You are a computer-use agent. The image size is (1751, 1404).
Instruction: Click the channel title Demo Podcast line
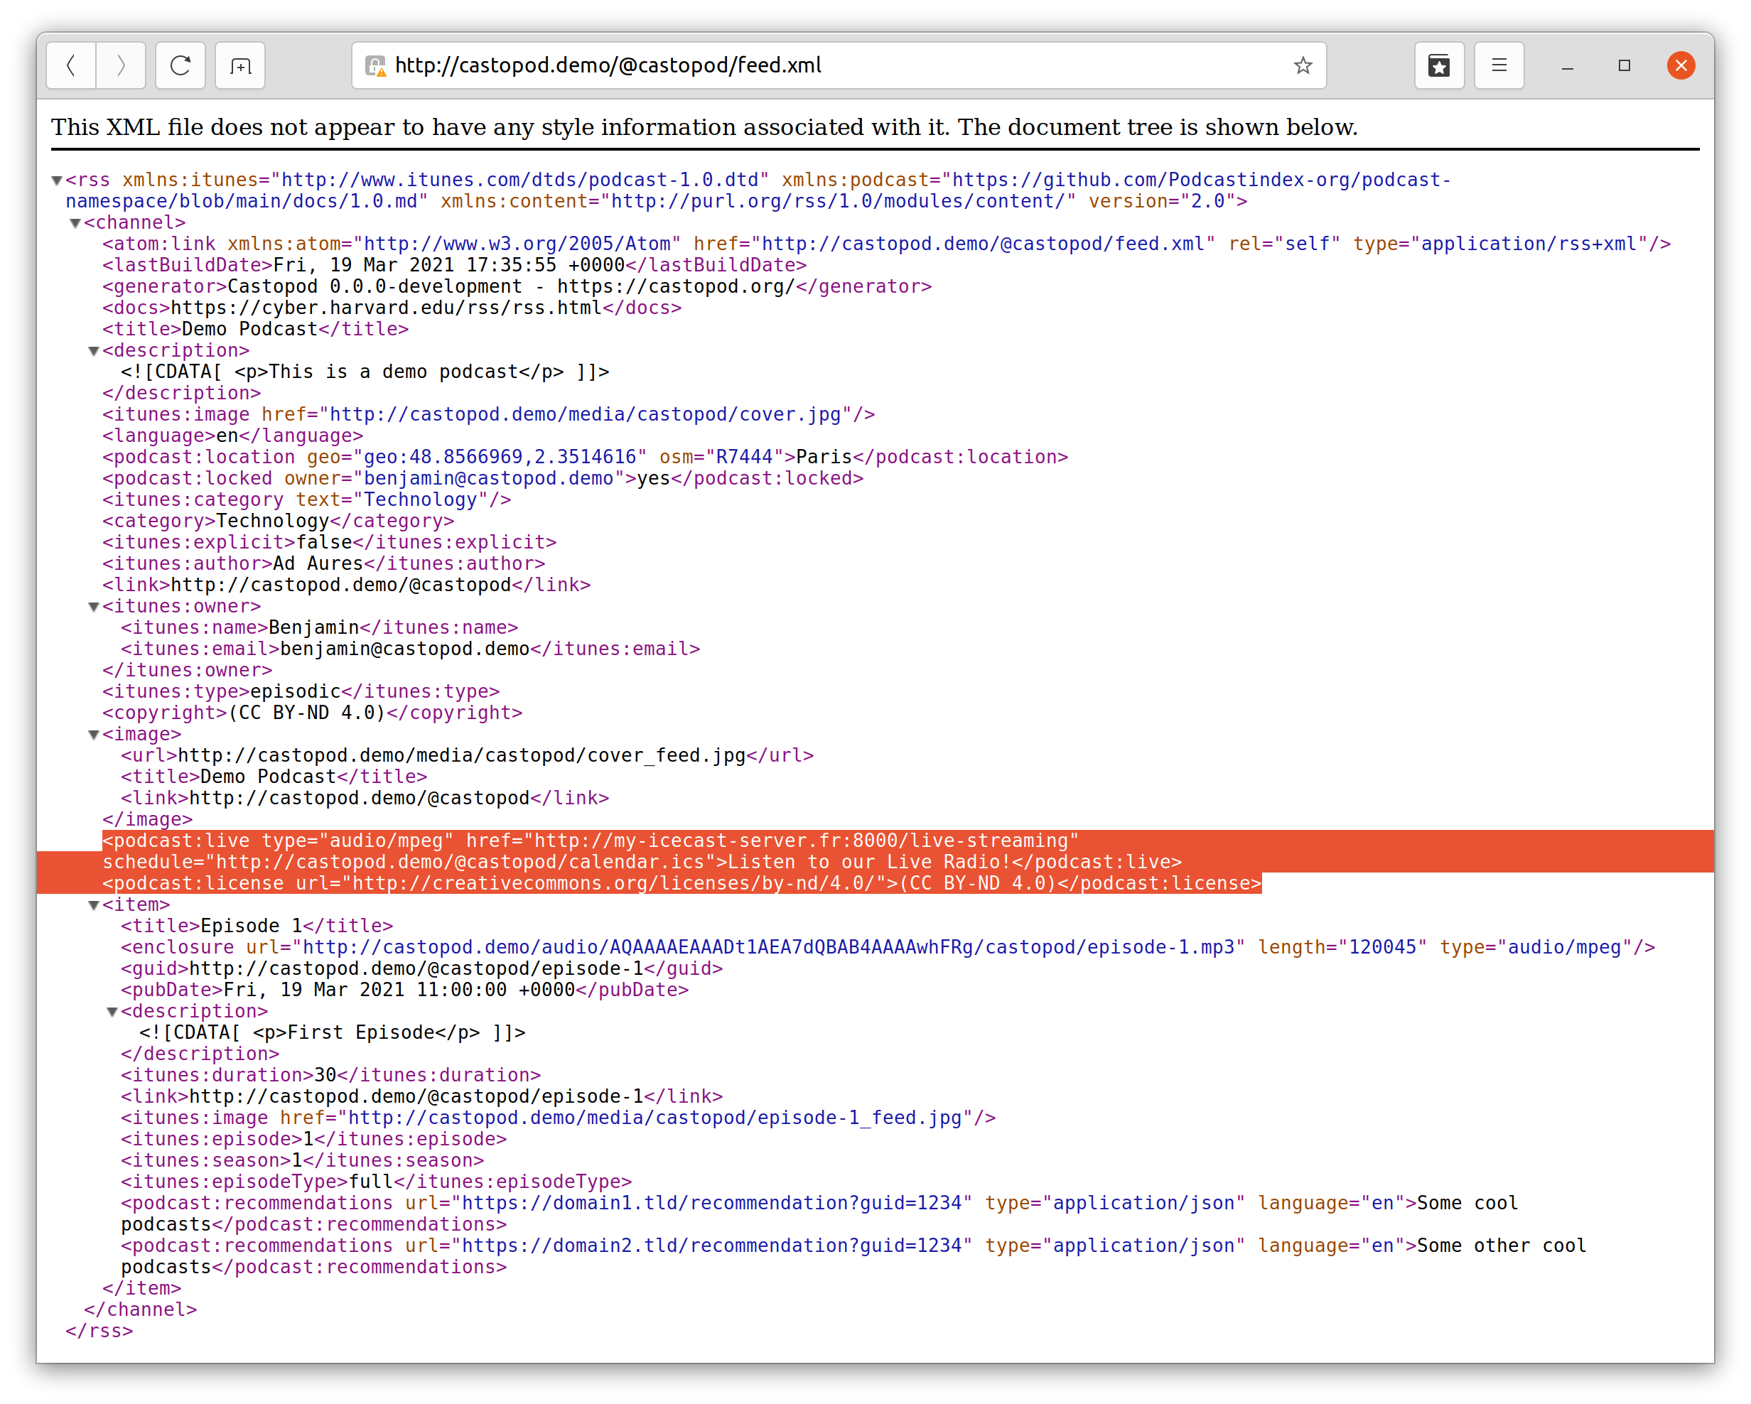coord(255,329)
